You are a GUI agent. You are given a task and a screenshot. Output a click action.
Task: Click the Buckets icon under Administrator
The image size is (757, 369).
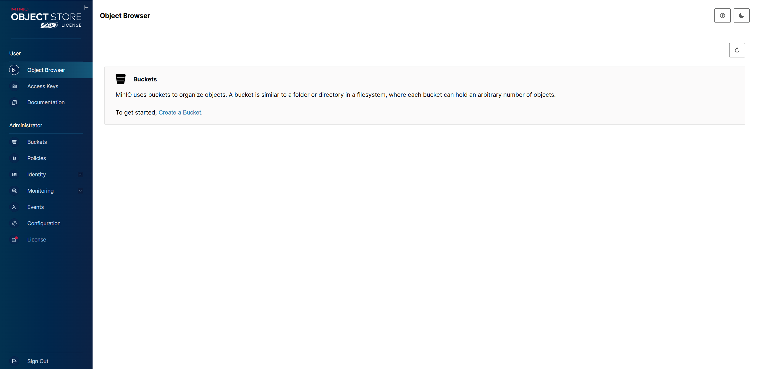tap(14, 142)
